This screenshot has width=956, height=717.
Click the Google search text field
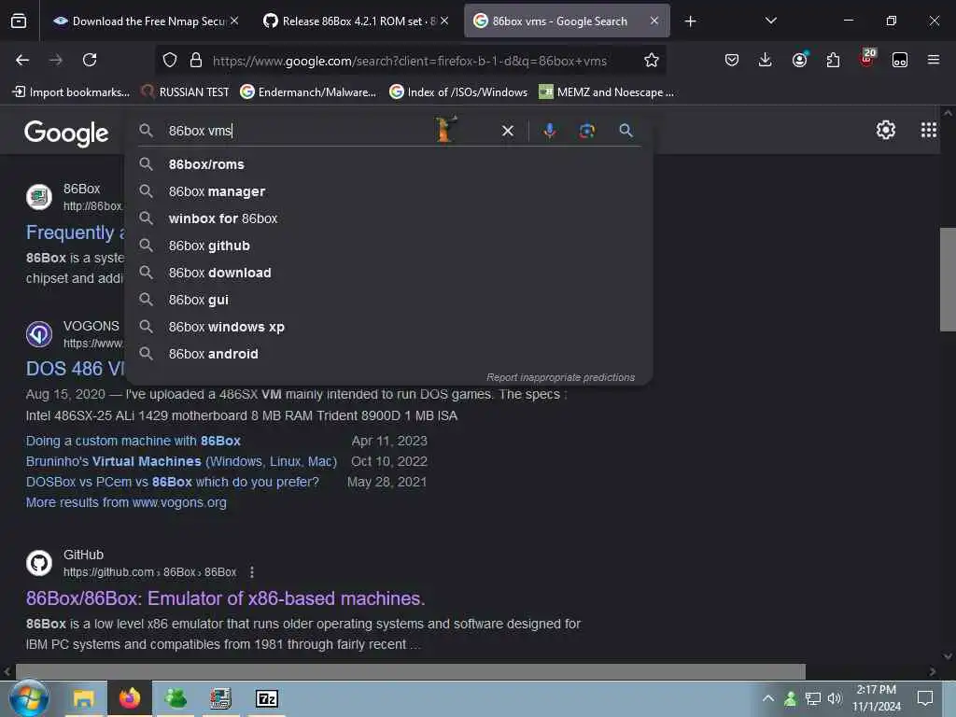pos(299,131)
